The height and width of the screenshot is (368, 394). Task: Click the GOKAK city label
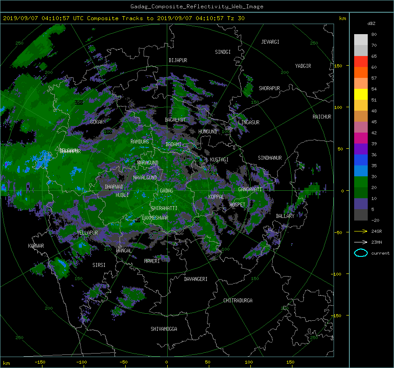97,122
